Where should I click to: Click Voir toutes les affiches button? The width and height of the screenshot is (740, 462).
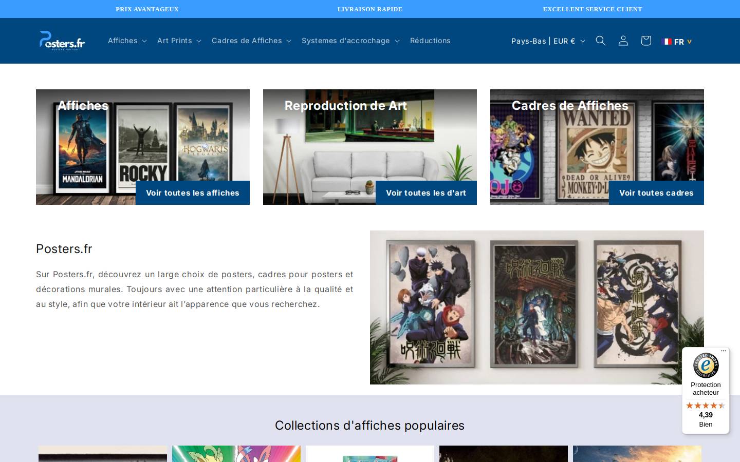[x=193, y=192]
